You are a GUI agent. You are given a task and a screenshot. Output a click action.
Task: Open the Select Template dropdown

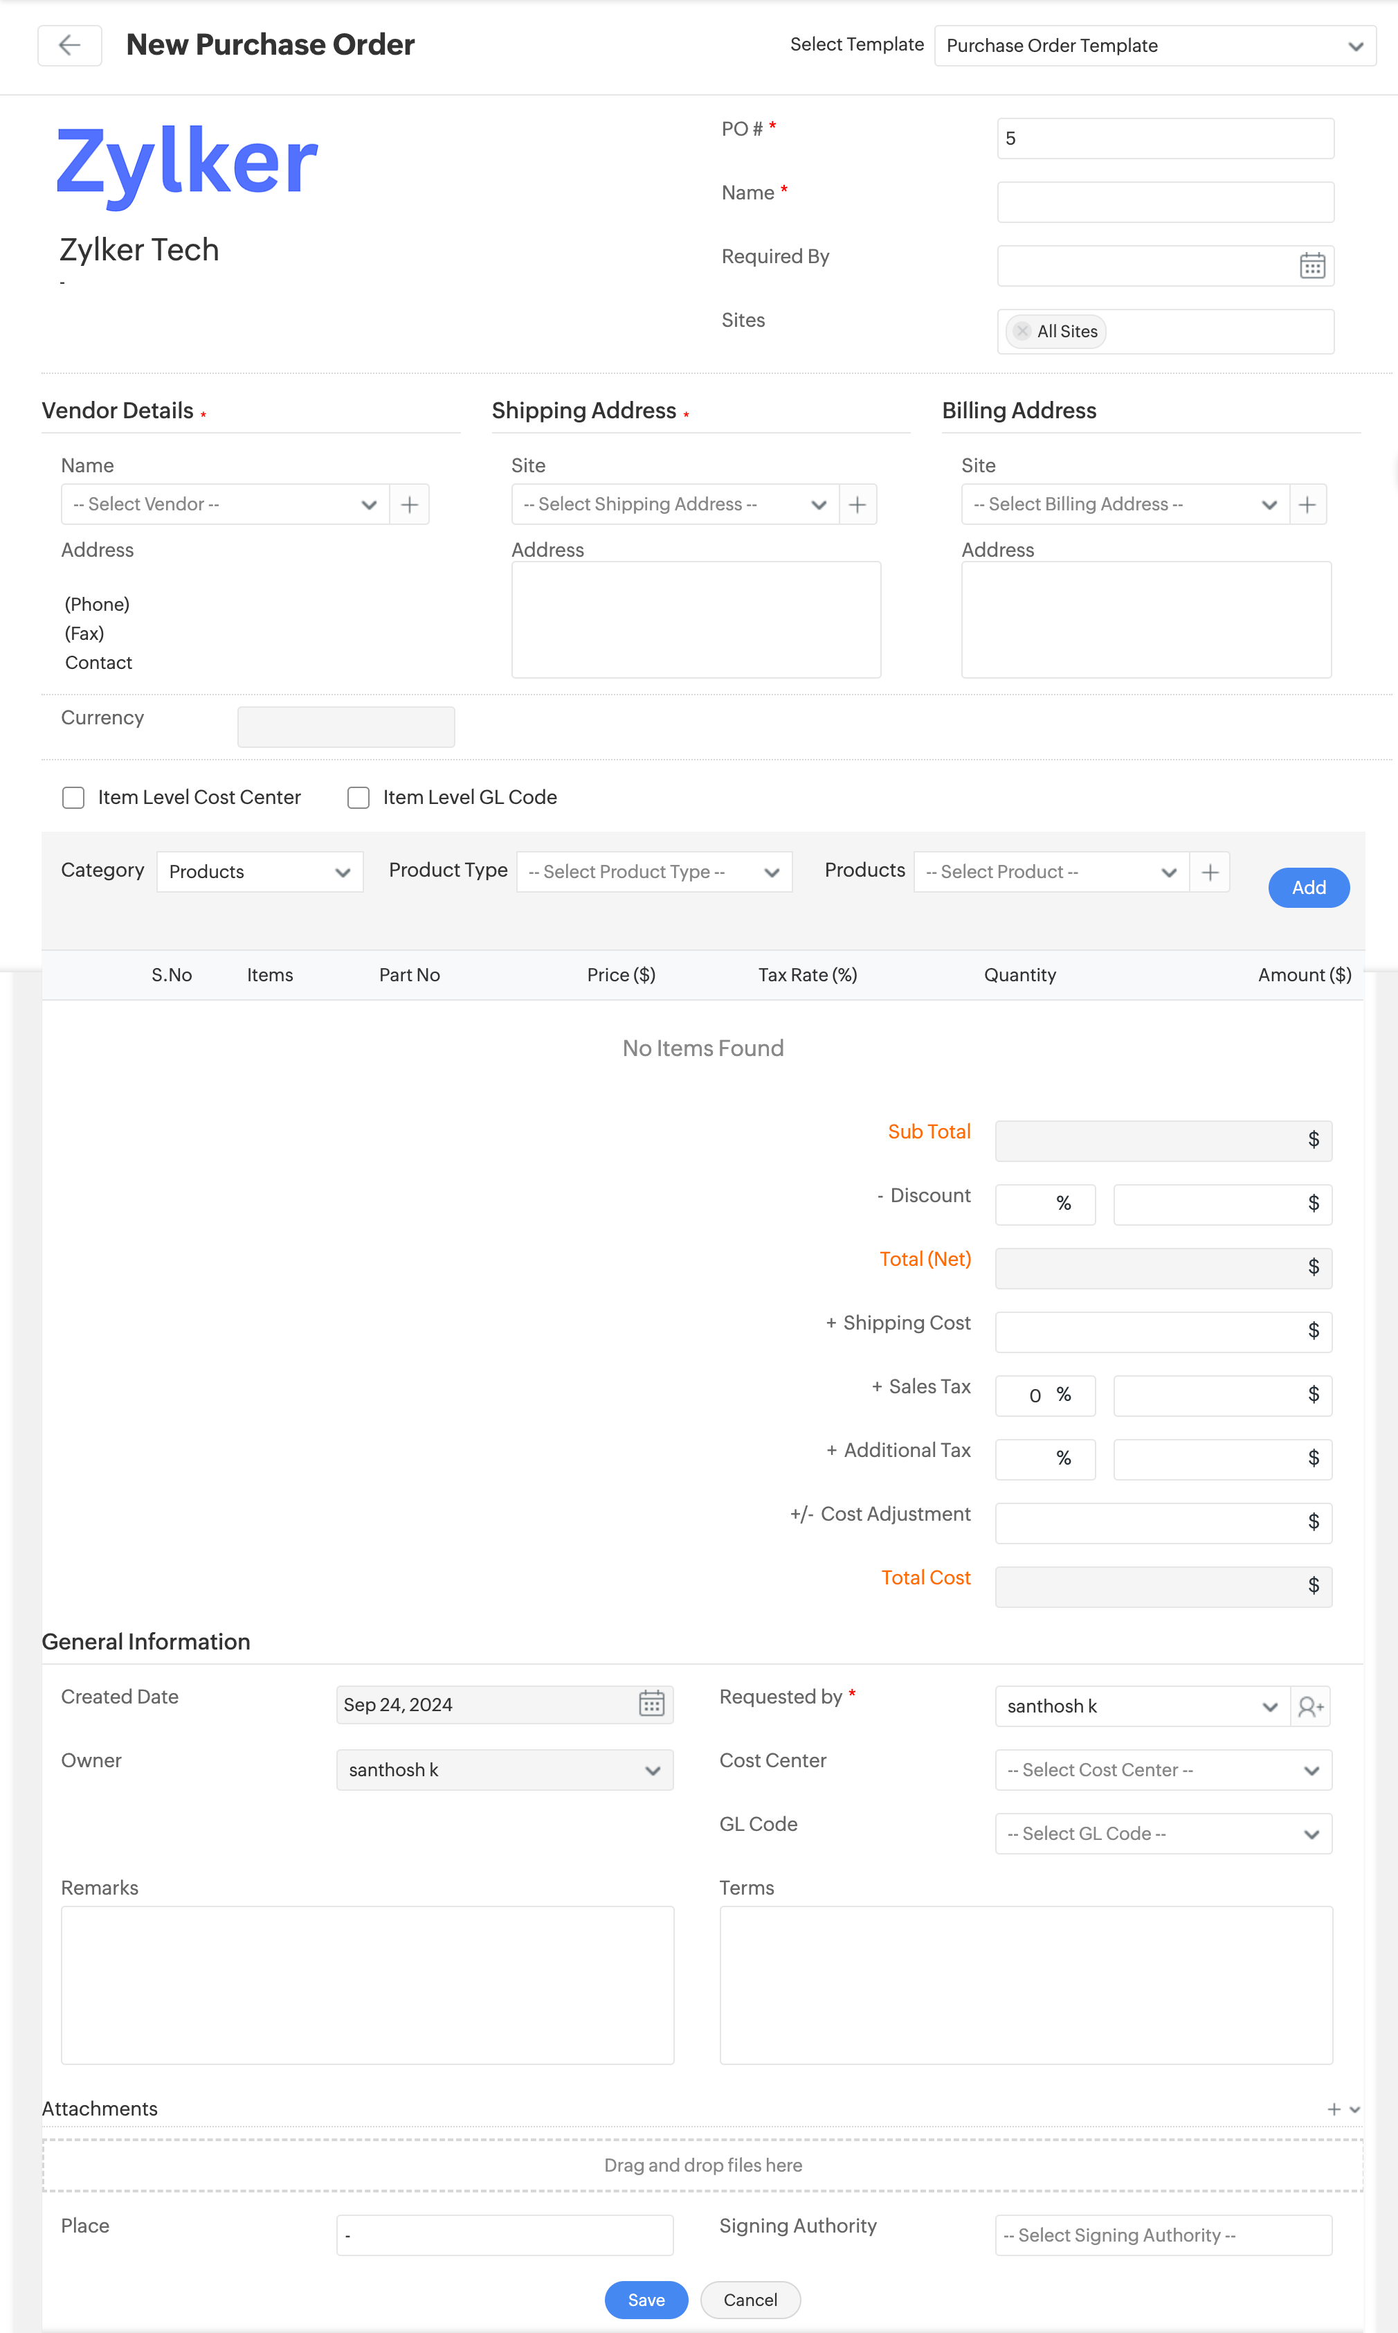coord(1154,45)
